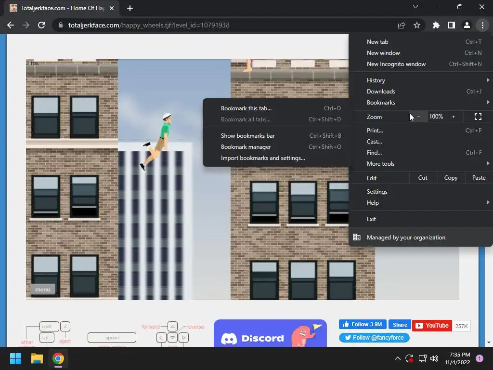Close the Totaljerkface.com tab
The width and height of the screenshot is (493, 370).
tap(112, 8)
